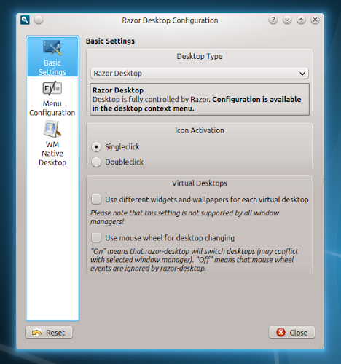Select the Singleclick radio button
Screen dimensions: 341x364
point(96,147)
